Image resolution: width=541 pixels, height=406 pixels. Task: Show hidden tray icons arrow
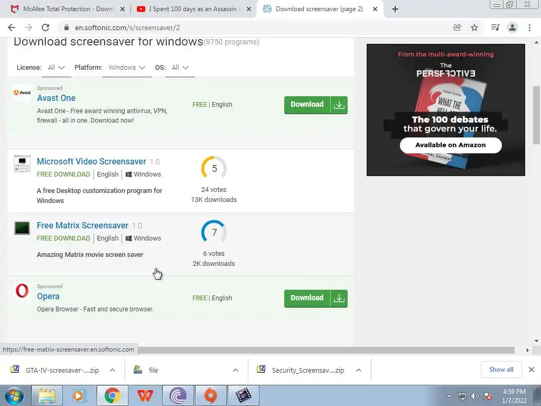tap(449, 396)
